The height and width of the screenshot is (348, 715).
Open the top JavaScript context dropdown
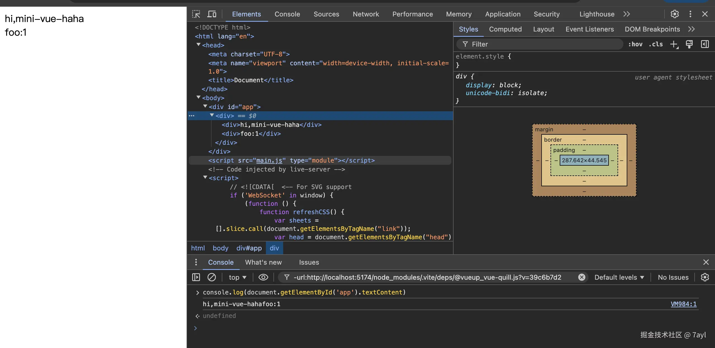pos(237,277)
